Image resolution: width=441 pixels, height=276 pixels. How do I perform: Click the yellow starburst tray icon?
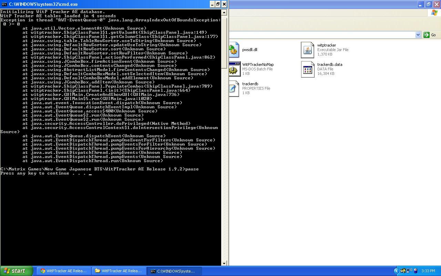(x=403, y=271)
